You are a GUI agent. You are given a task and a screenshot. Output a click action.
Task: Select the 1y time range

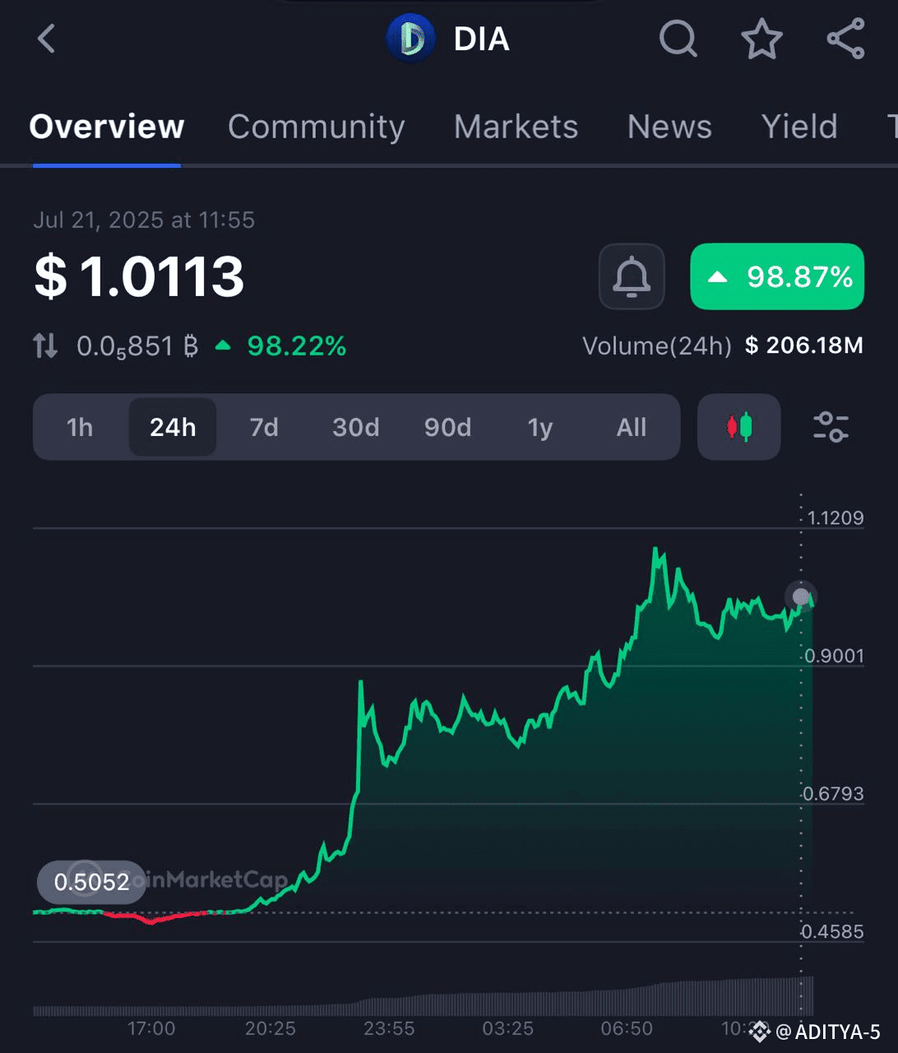tap(539, 427)
